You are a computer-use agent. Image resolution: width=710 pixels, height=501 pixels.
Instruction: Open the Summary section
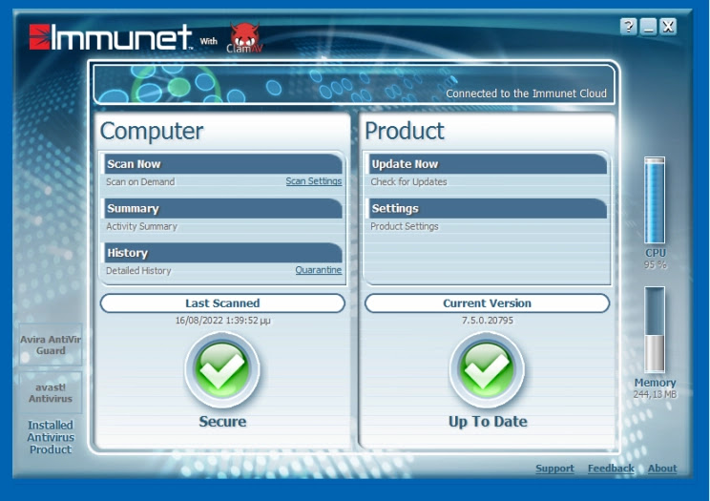click(x=223, y=208)
